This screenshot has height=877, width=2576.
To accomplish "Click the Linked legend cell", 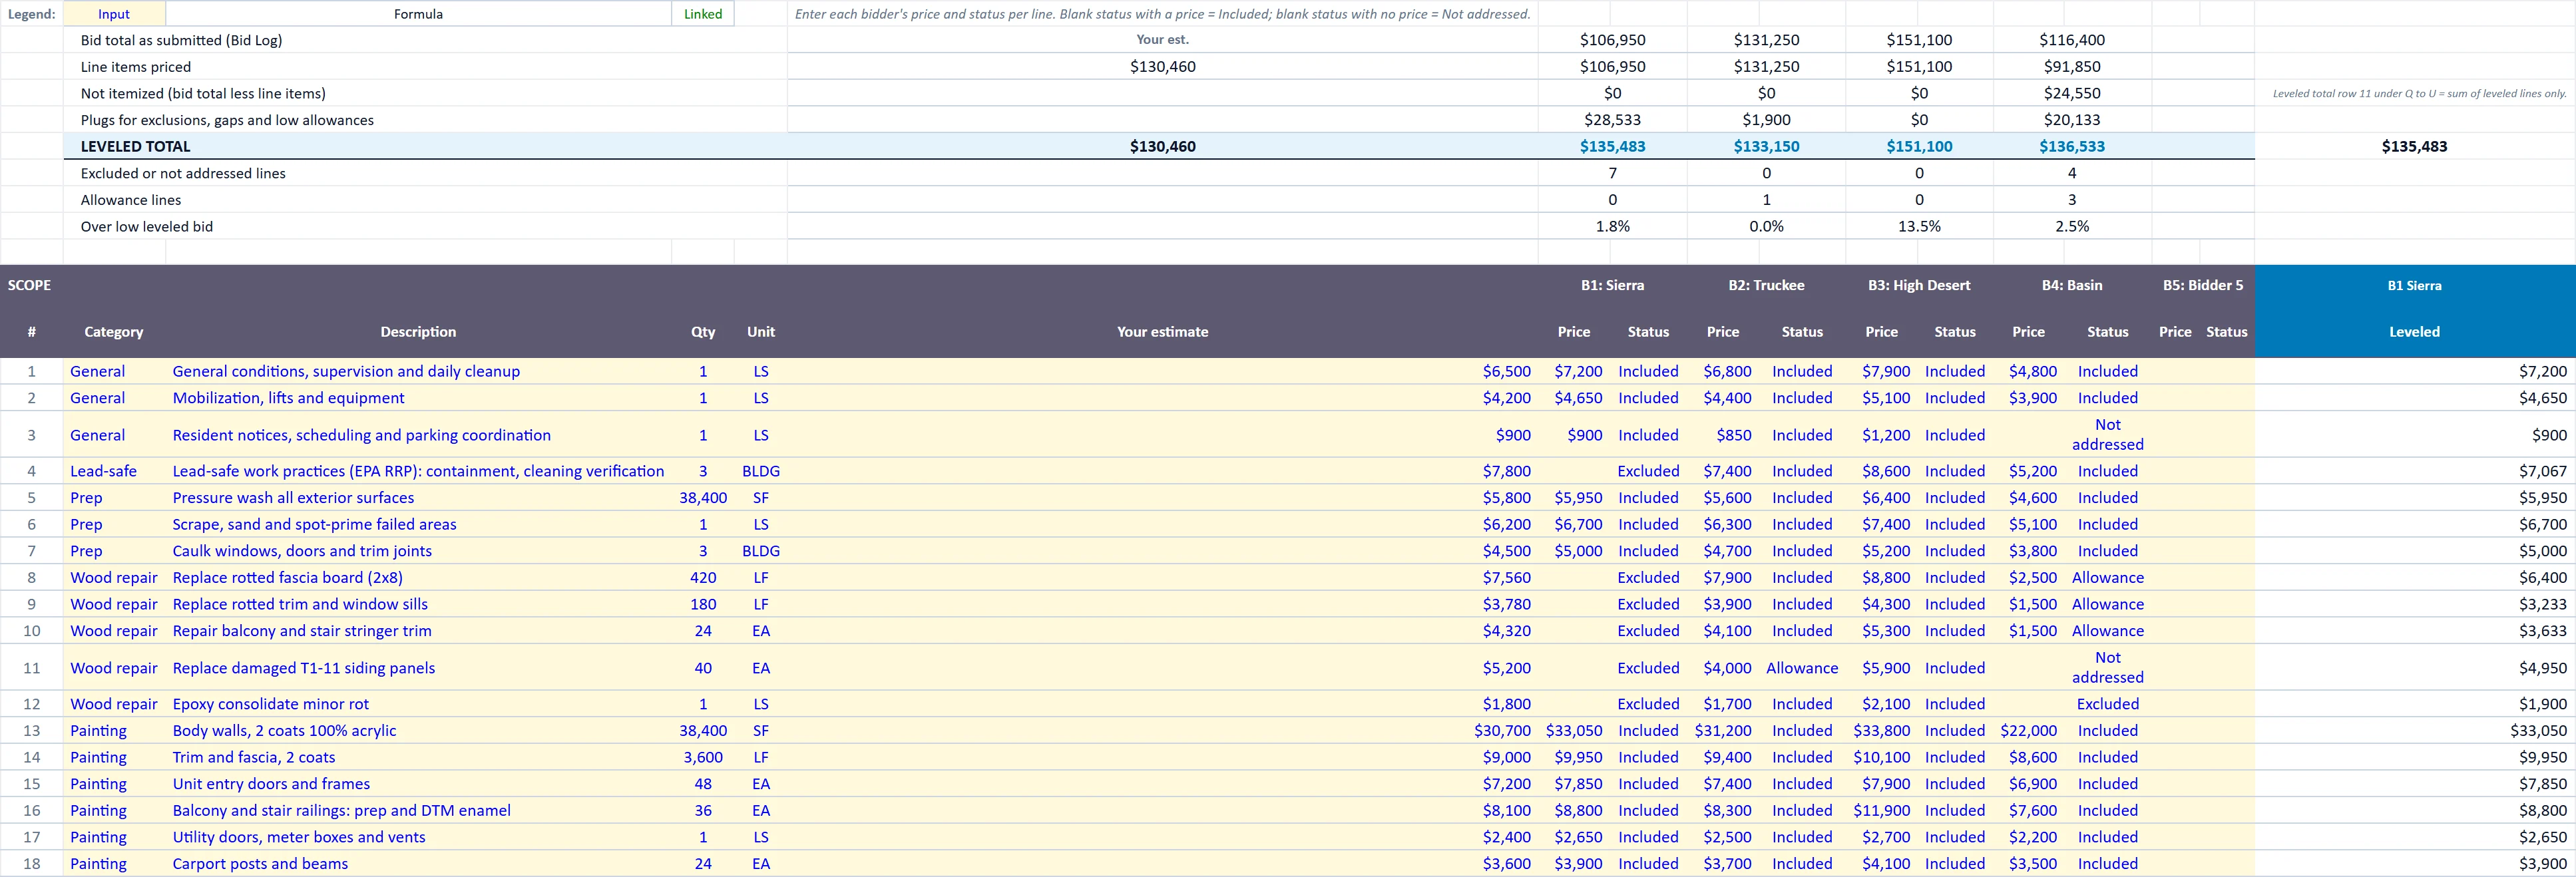I will [x=702, y=14].
